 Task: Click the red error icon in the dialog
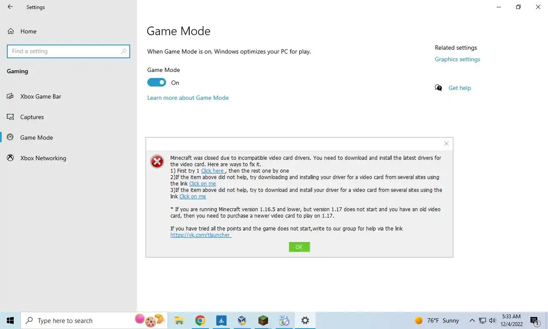(x=157, y=162)
